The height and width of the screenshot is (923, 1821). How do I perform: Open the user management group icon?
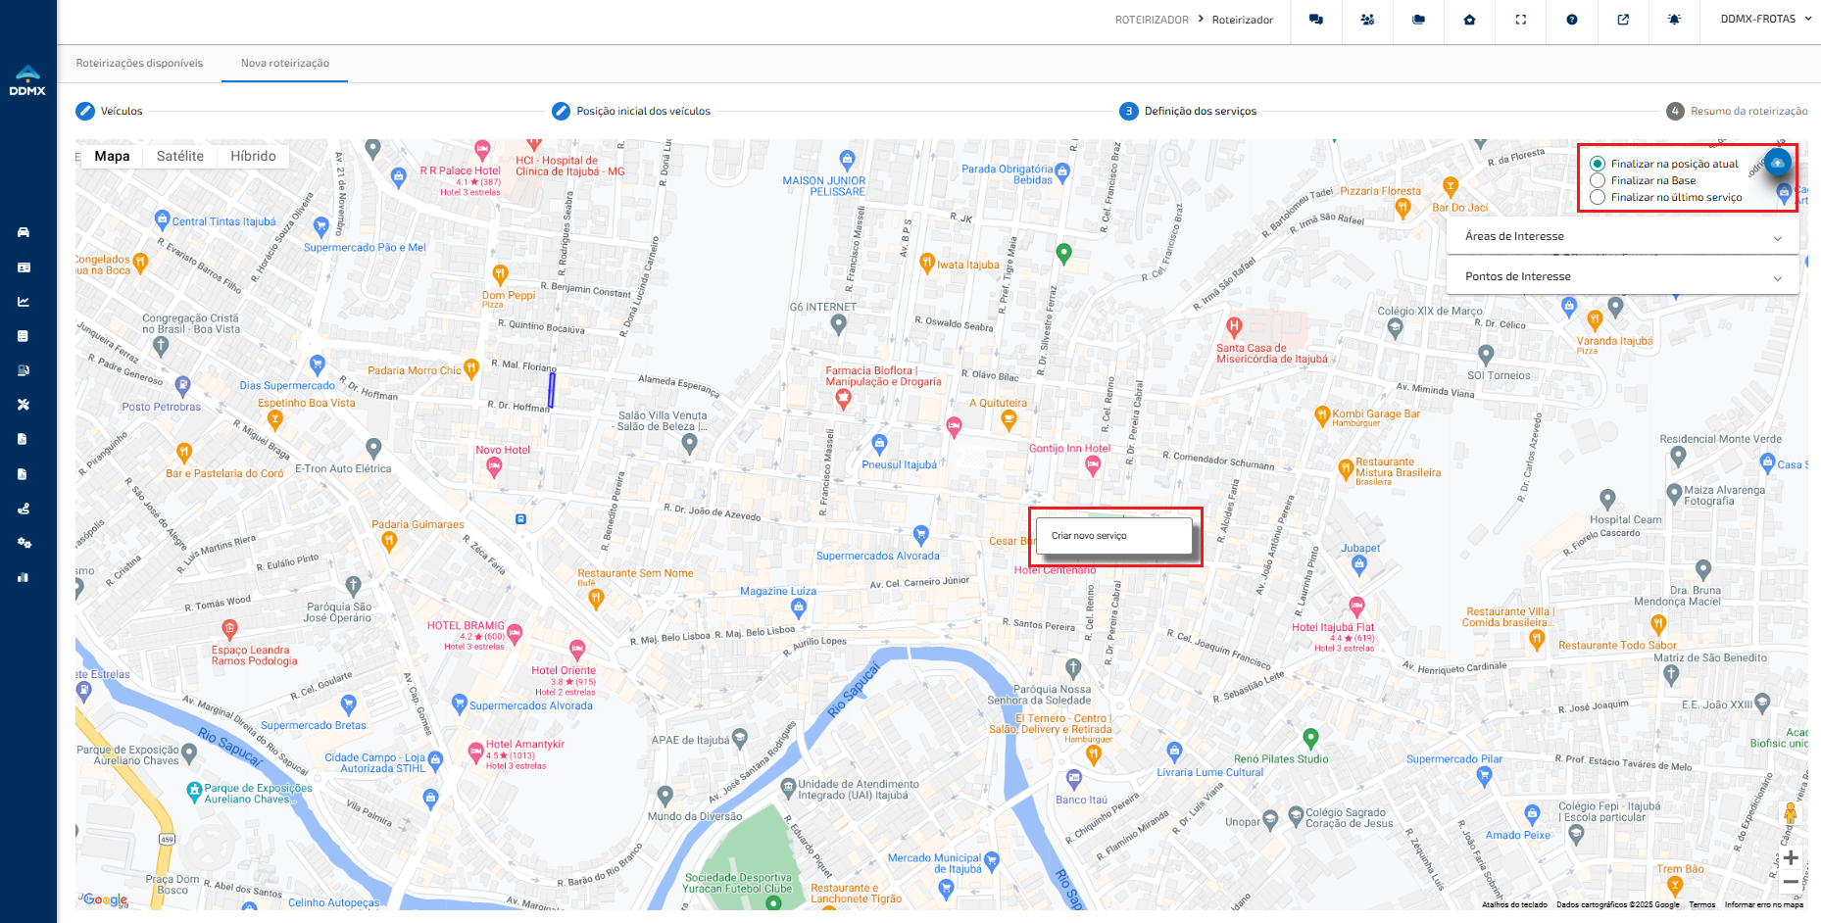[1367, 20]
